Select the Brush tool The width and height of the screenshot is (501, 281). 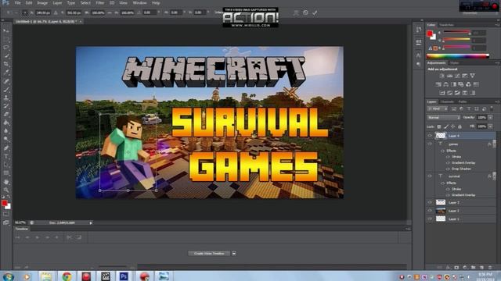[6, 90]
